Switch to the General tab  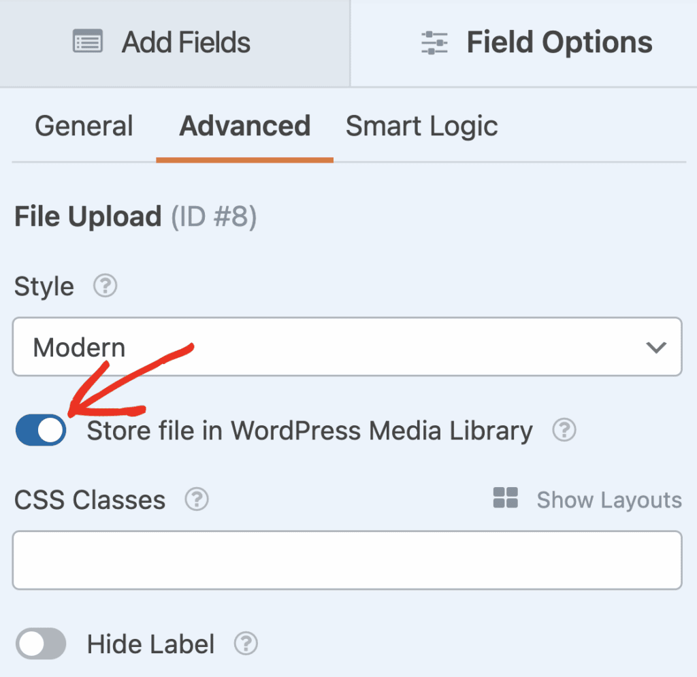[x=84, y=126]
